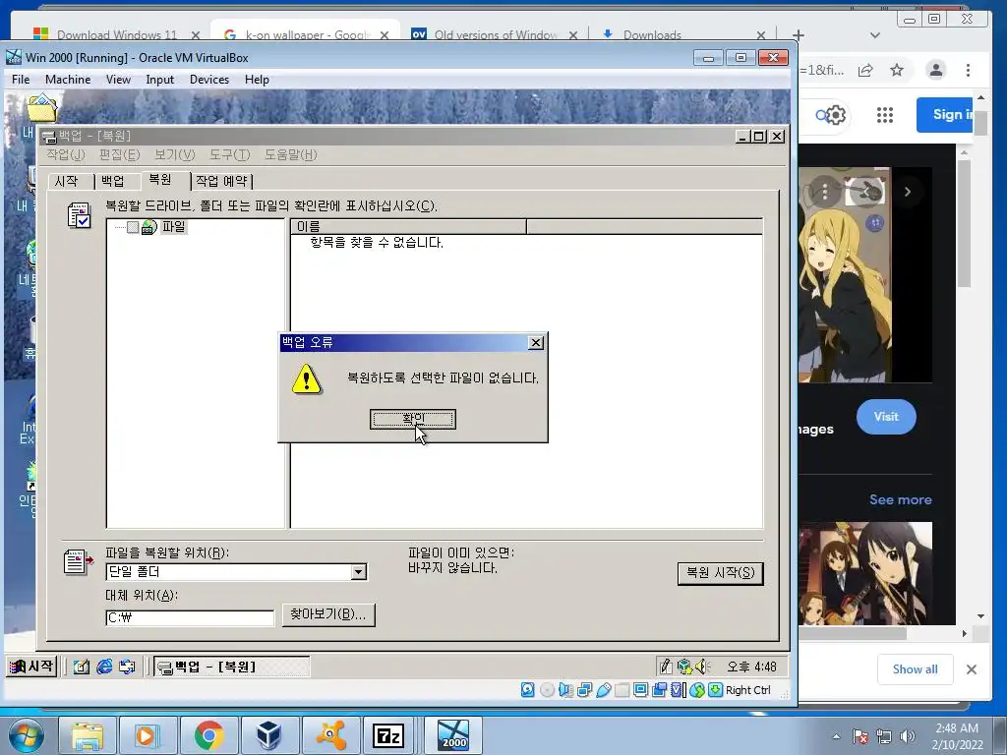
Task: Open the Windows 7 Start orb
Action: pos(27,735)
